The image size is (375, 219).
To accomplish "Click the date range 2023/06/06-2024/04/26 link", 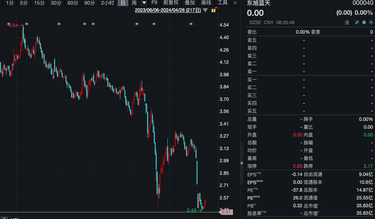I will (x=168, y=10).
